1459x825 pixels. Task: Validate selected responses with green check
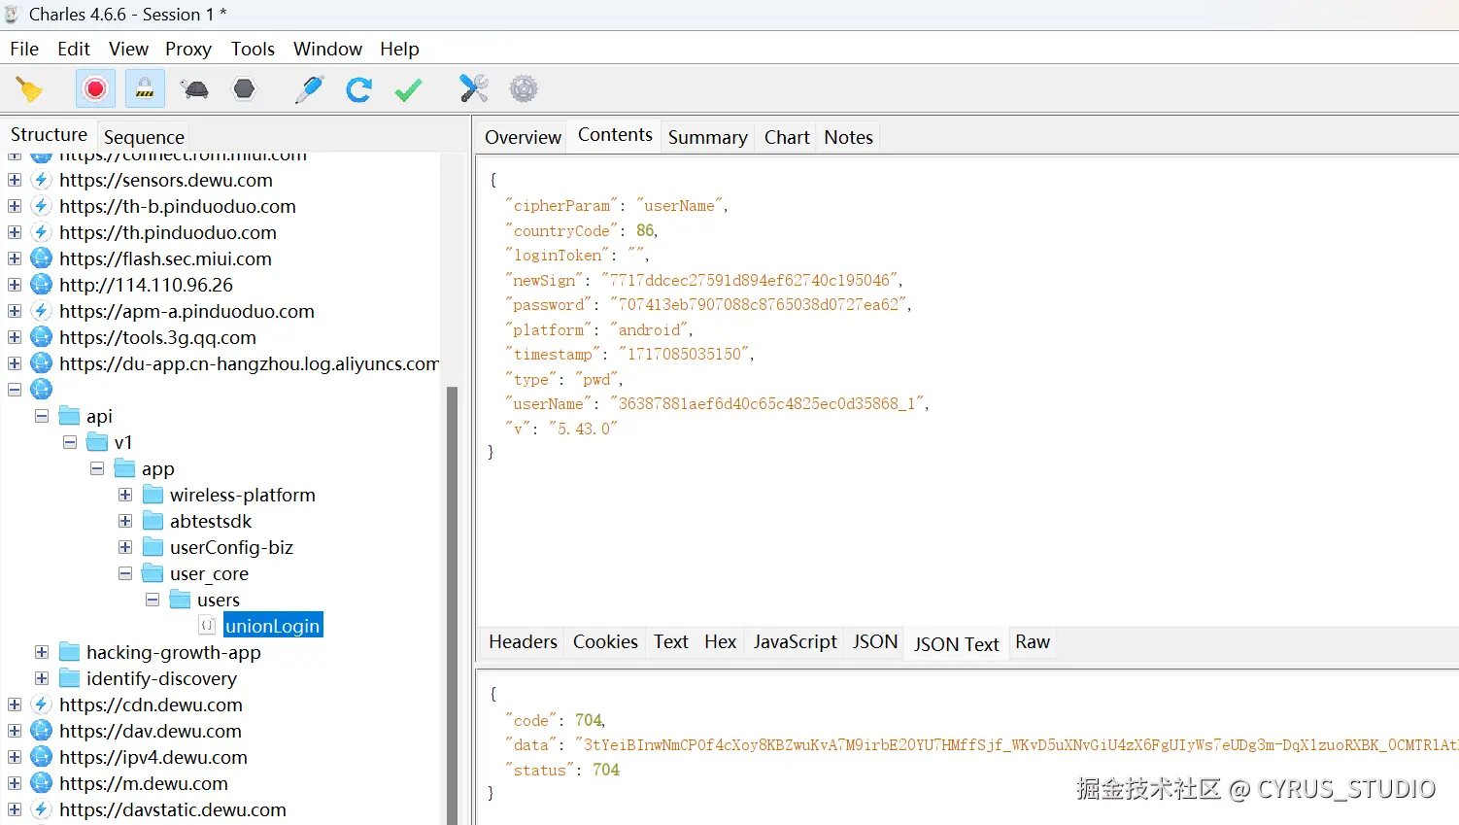[x=409, y=89]
